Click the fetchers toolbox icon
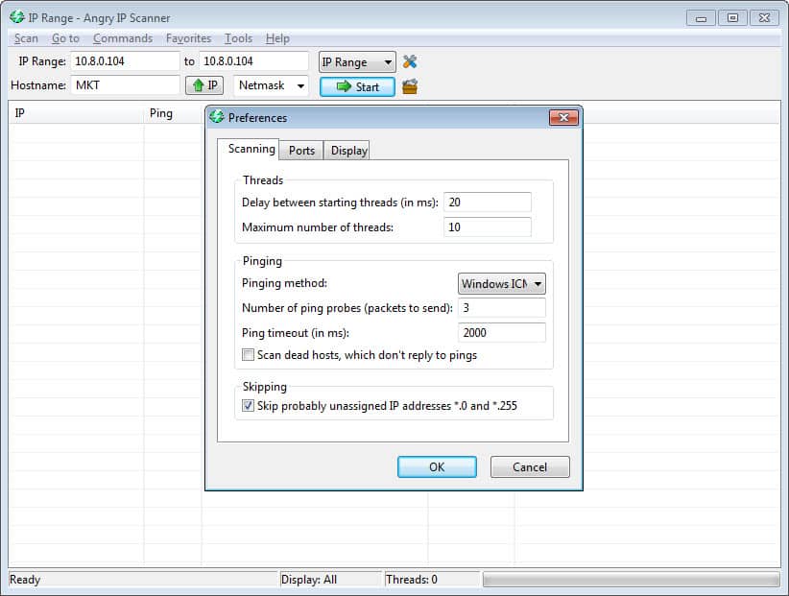Image resolution: width=789 pixels, height=596 pixels. click(x=410, y=86)
